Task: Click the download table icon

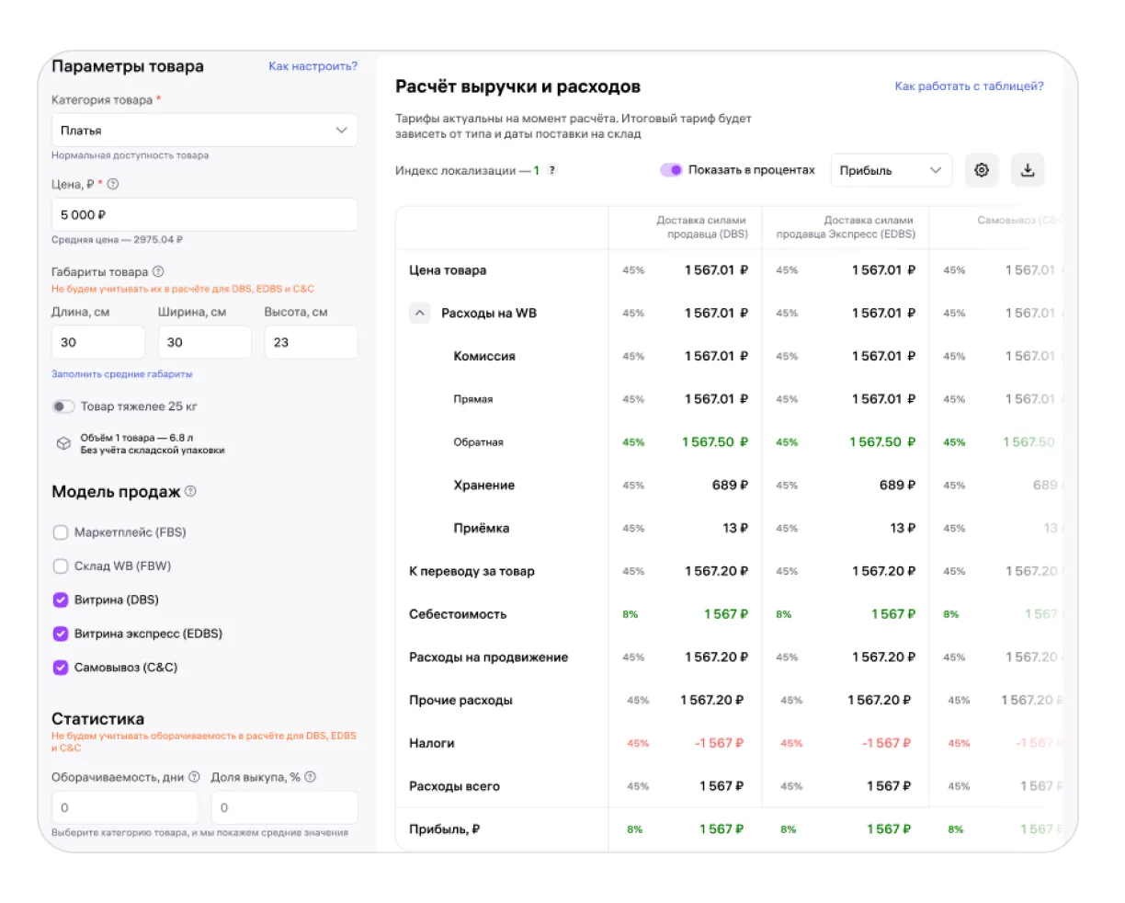Action: pyautogui.click(x=1028, y=170)
